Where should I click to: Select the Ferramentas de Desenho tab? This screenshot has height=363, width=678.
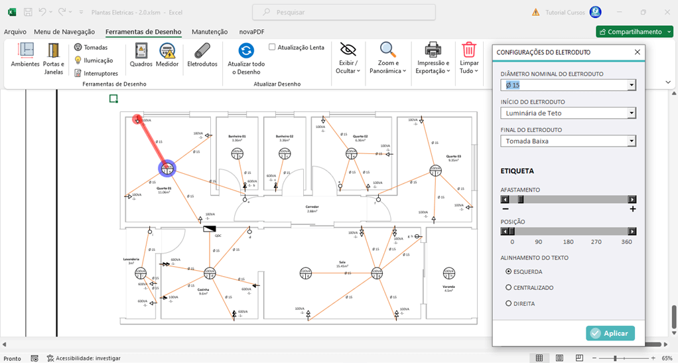[143, 32]
